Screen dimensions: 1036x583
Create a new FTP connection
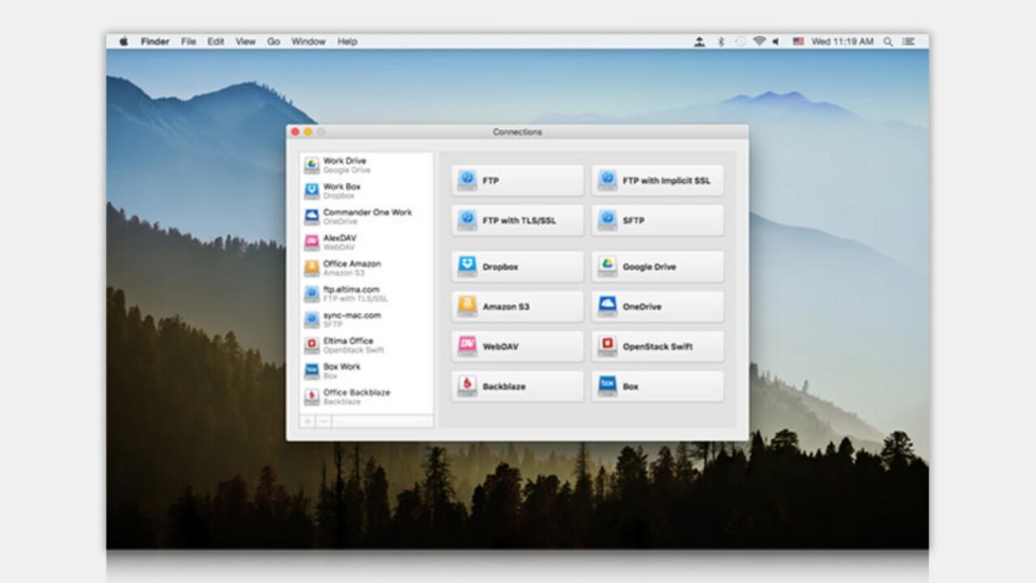517,181
